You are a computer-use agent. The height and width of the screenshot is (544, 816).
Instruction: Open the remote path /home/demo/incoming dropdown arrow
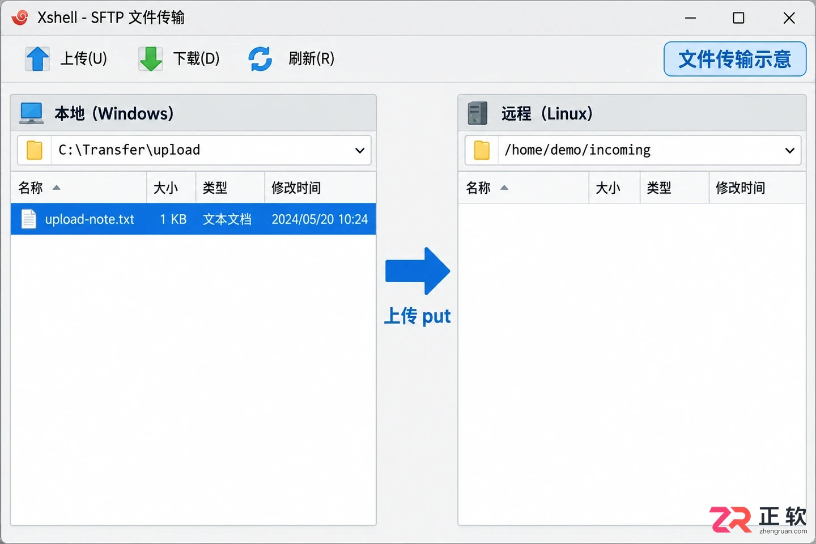point(789,151)
